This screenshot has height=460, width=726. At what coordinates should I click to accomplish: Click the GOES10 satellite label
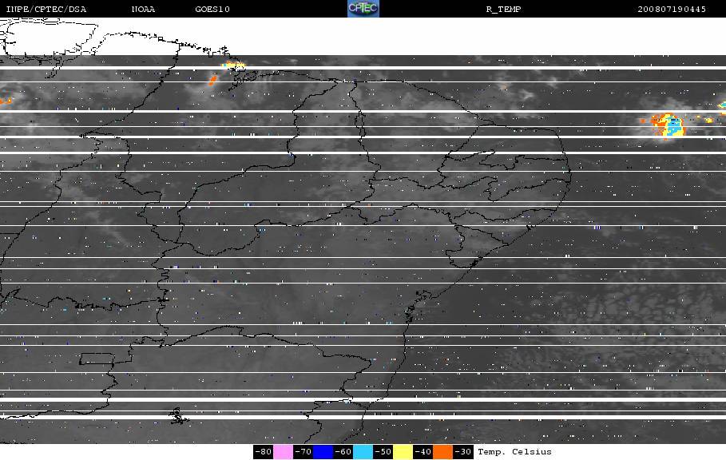coord(212,9)
